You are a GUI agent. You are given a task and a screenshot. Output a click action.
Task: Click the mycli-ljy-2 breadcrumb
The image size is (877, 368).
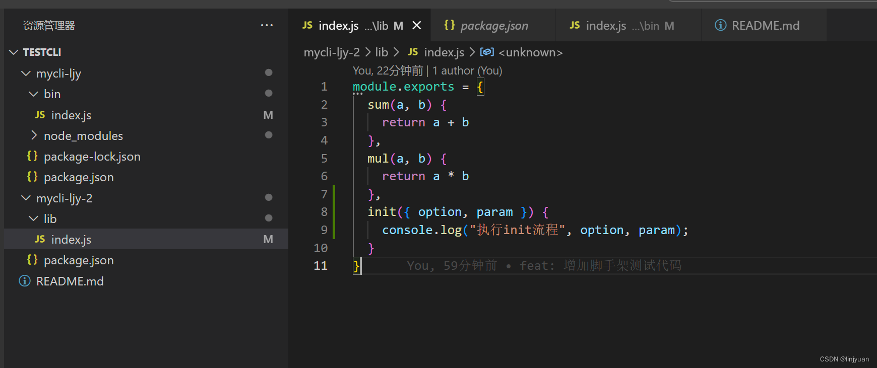click(332, 52)
